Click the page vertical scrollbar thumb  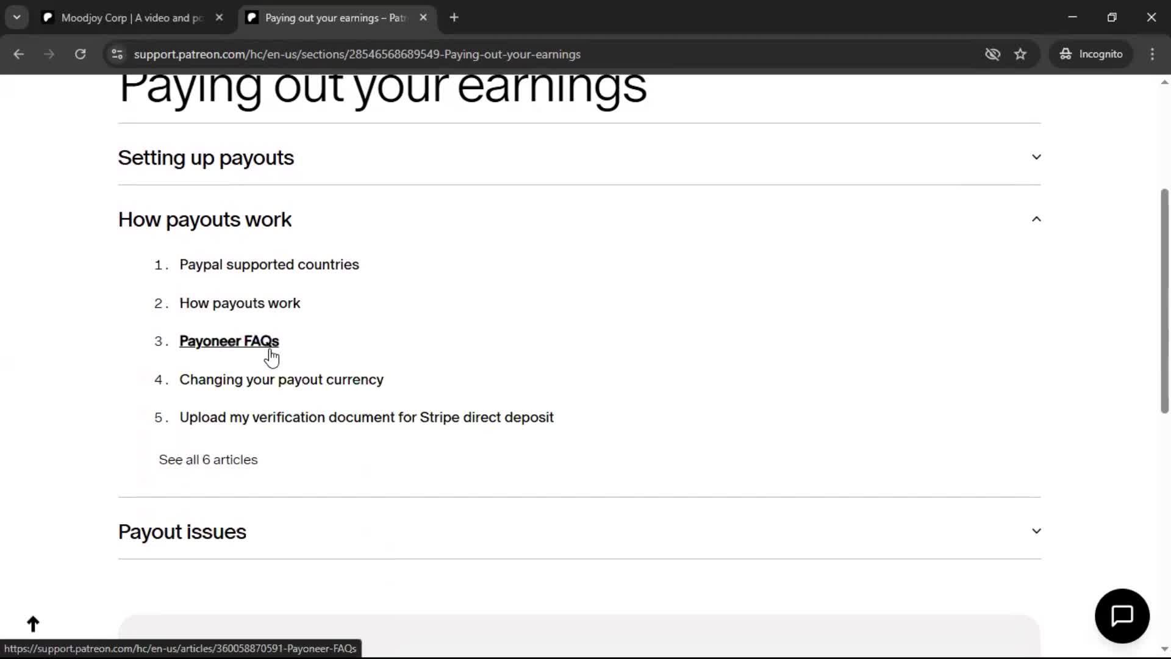pos(1164,301)
